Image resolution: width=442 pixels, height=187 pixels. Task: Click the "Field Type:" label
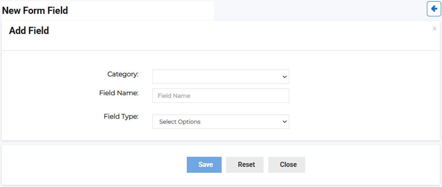[121, 116]
